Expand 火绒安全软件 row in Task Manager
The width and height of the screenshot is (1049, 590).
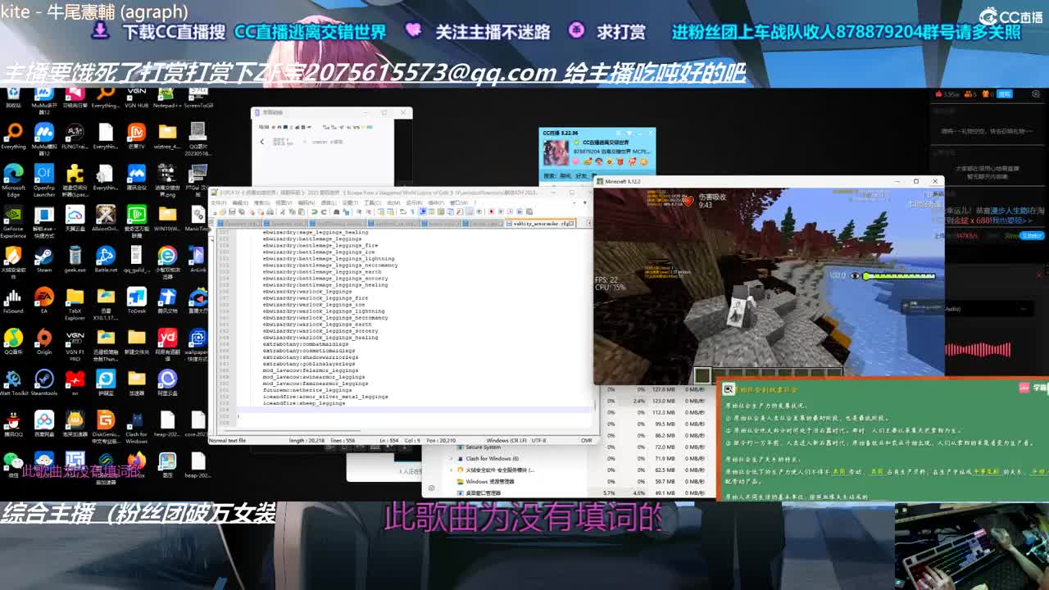click(450, 470)
